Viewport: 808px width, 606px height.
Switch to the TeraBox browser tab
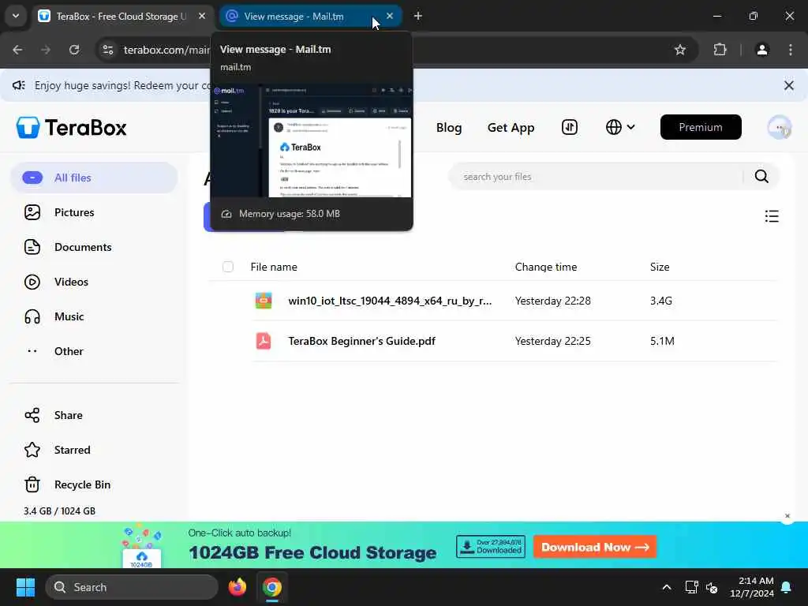121,17
